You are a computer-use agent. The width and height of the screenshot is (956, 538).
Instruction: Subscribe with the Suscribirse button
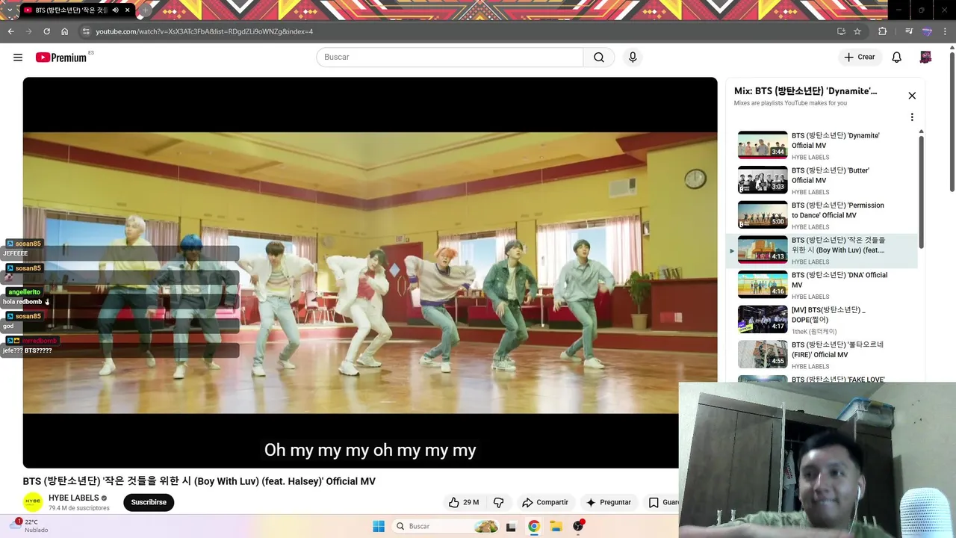(x=149, y=502)
